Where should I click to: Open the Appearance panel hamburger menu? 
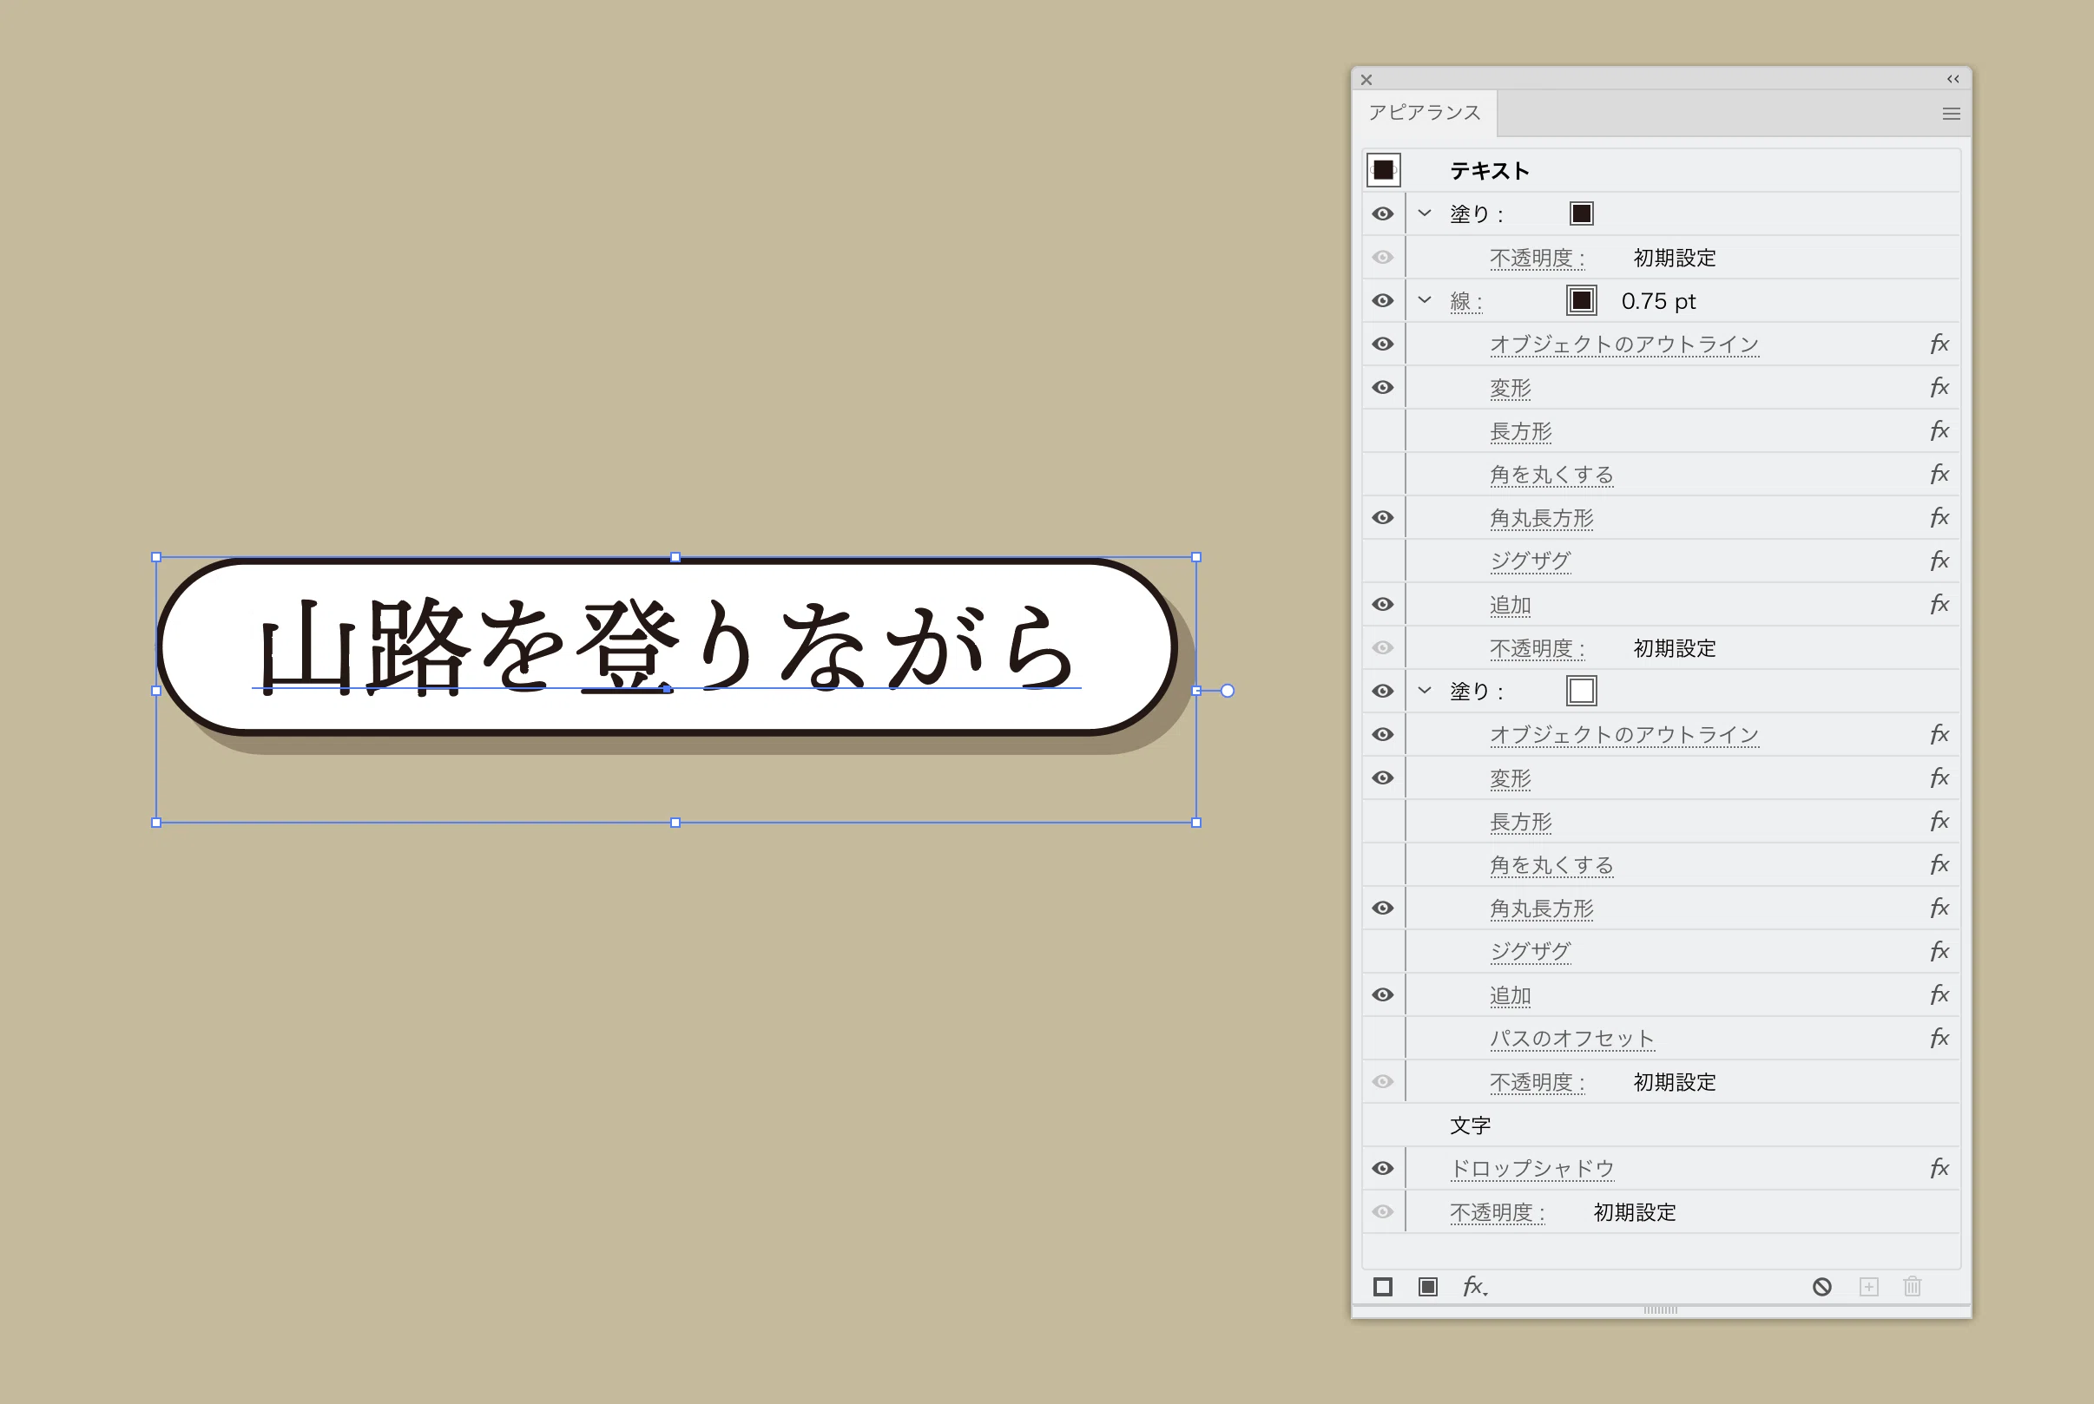[1951, 114]
